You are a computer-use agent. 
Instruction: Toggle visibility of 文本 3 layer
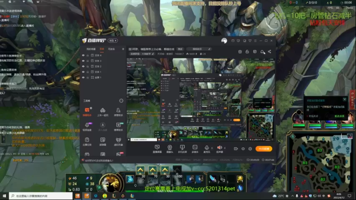click(83, 61)
